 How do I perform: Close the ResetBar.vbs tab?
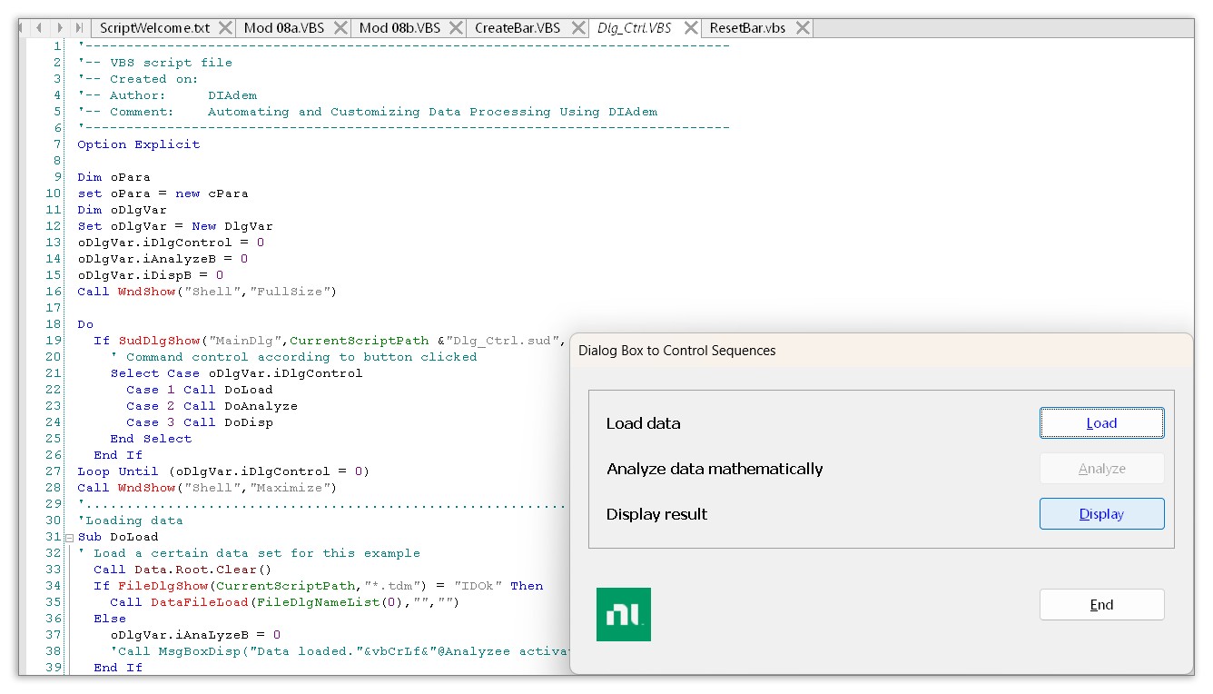click(x=802, y=28)
